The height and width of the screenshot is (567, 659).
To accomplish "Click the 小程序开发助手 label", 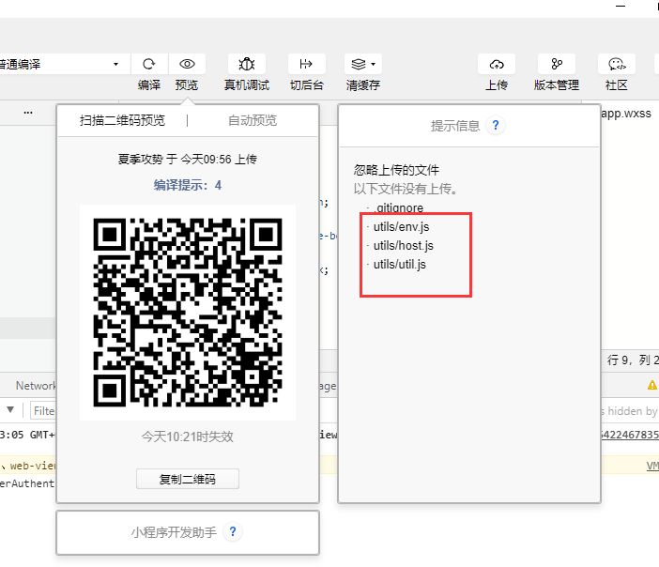I will 174,532.
